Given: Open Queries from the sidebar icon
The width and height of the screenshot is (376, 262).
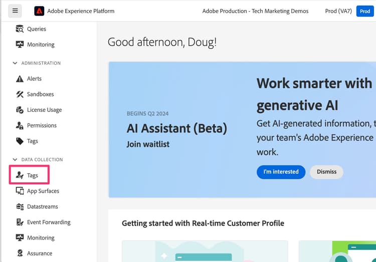Looking at the screenshot, I should point(20,29).
